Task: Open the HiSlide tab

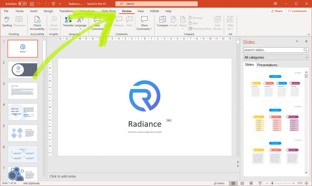Action: (x=154, y=11)
